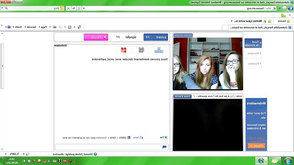Screen dimensions: 294x165
Task: Open the zoom level 100% dropdown
Action: point(6,154)
